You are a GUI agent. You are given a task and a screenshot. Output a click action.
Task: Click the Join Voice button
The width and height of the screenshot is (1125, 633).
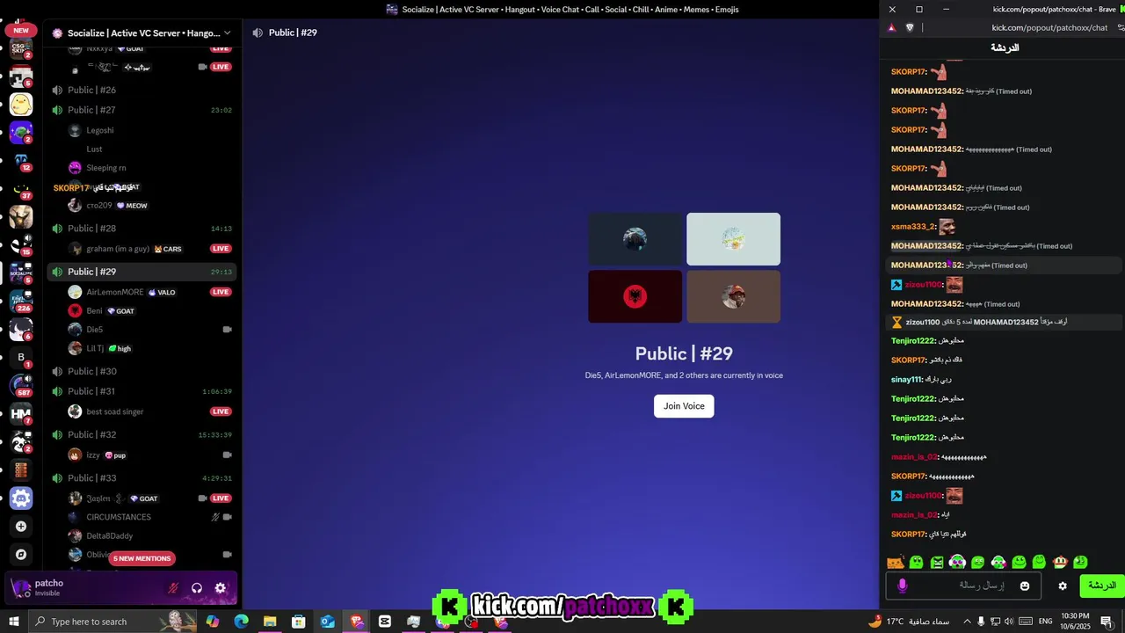[684, 406]
